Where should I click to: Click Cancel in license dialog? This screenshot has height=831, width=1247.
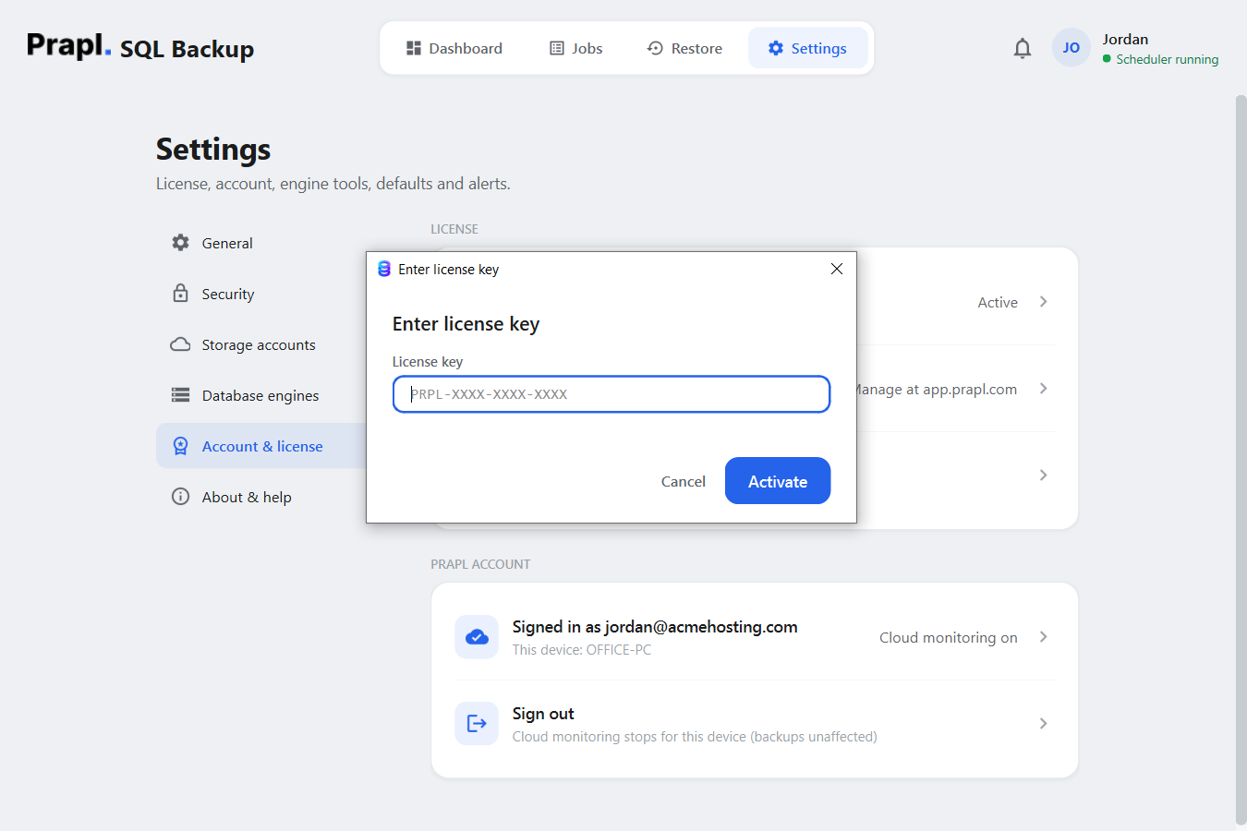pyautogui.click(x=684, y=481)
